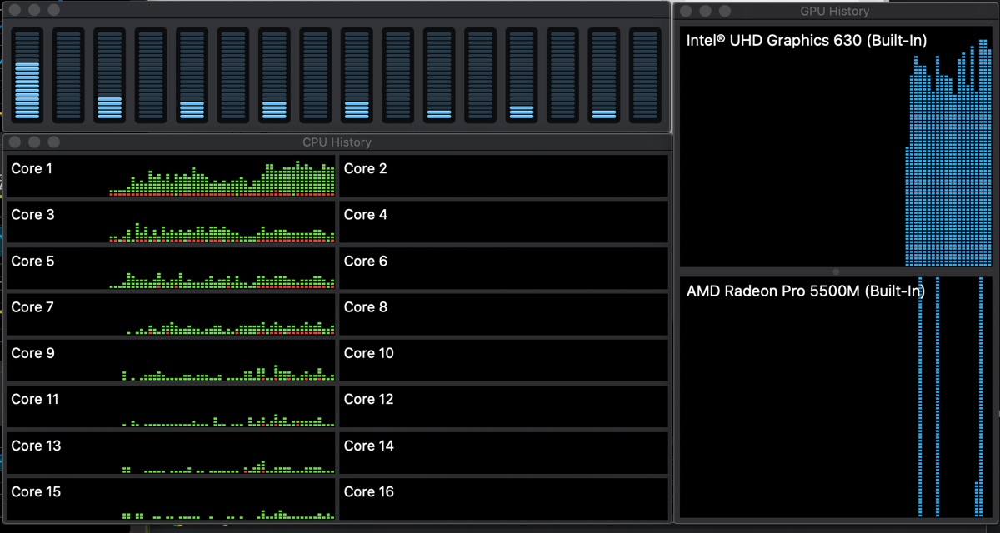Click the fourth CPU load indicator column
Screen dimensions: 1000x533
coord(151,75)
